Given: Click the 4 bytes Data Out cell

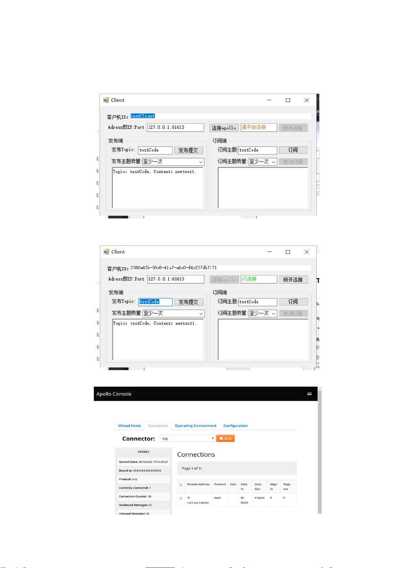Looking at the screenshot, I should [x=260, y=500].
